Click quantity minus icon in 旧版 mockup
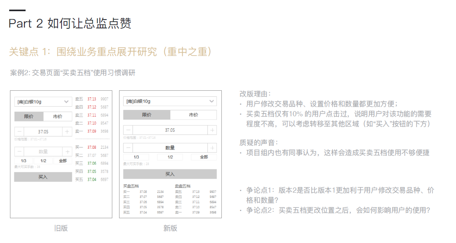456x243 pixels. (19, 151)
